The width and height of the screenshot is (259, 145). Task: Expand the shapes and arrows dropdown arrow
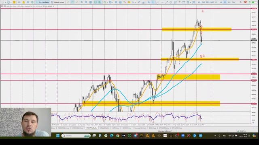pyautogui.click(x=191, y=2)
